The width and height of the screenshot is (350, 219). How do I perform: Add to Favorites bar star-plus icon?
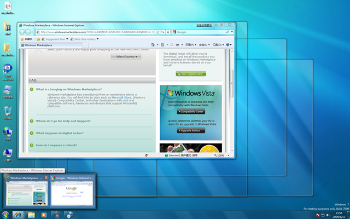(38, 39)
